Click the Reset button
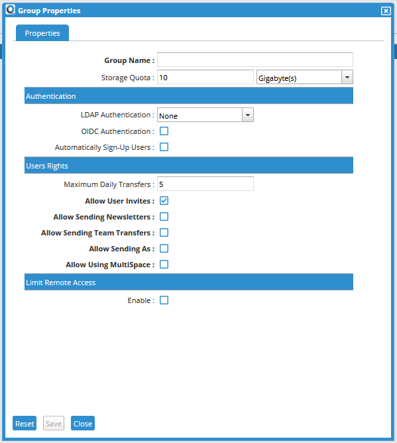397x443 pixels. (25, 423)
